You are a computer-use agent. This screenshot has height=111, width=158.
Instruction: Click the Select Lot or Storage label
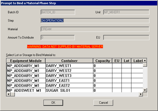31,55
